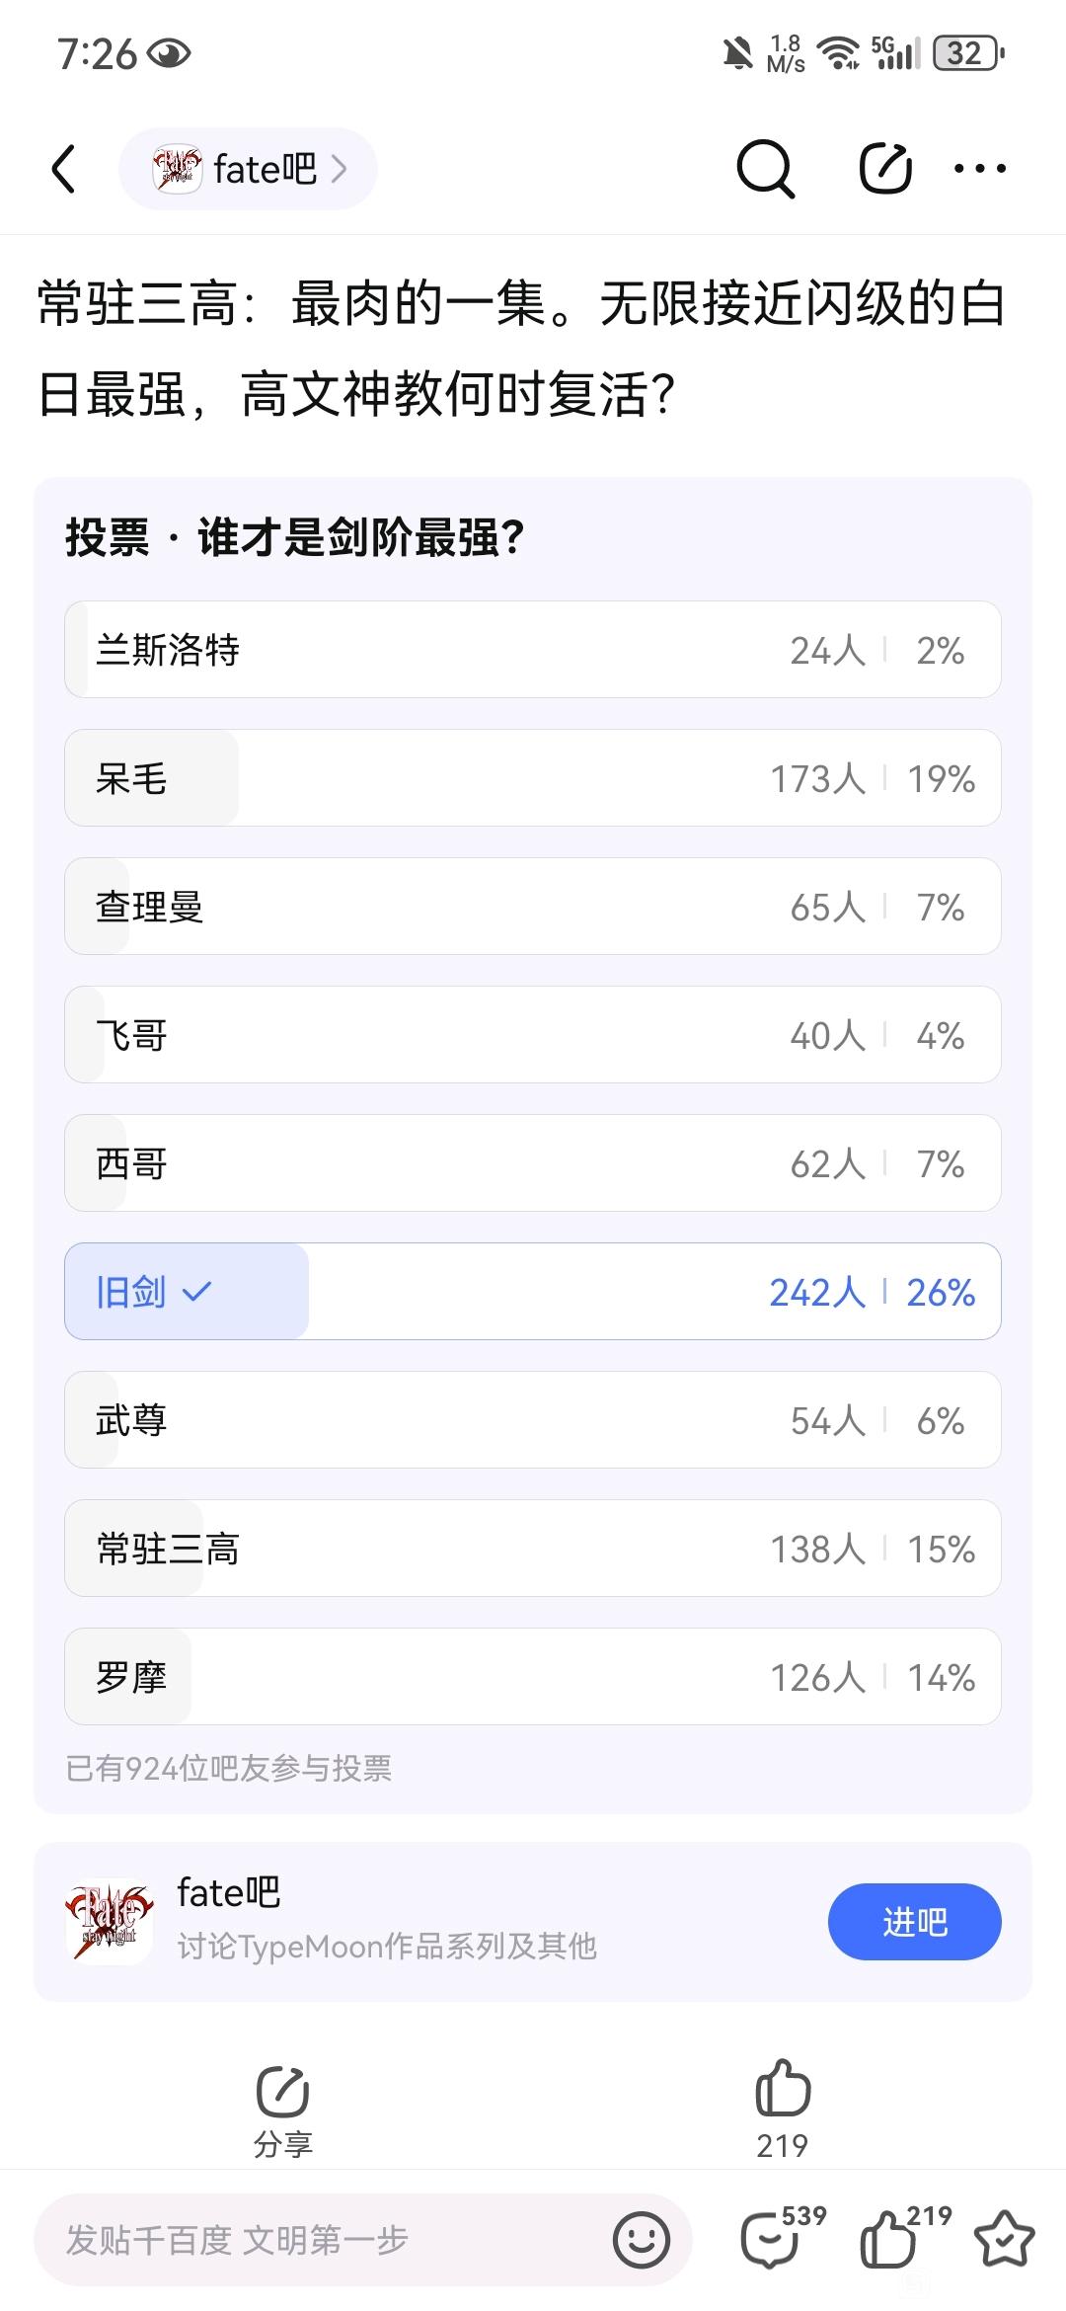
Task: Tap the 进吧 button
Action: (914, 1922)
